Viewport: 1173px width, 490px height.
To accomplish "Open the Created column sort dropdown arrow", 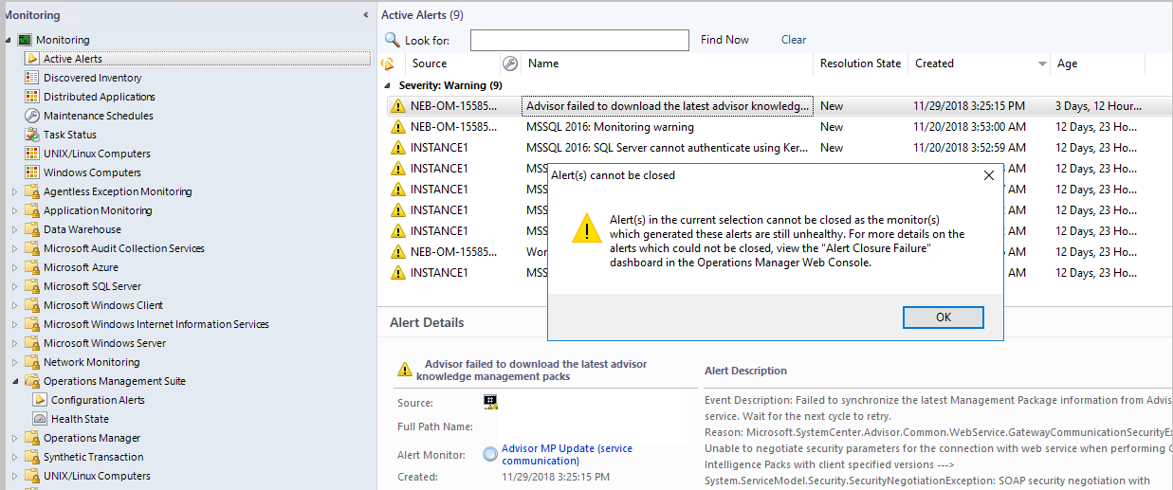I will tap(1042, 64).
